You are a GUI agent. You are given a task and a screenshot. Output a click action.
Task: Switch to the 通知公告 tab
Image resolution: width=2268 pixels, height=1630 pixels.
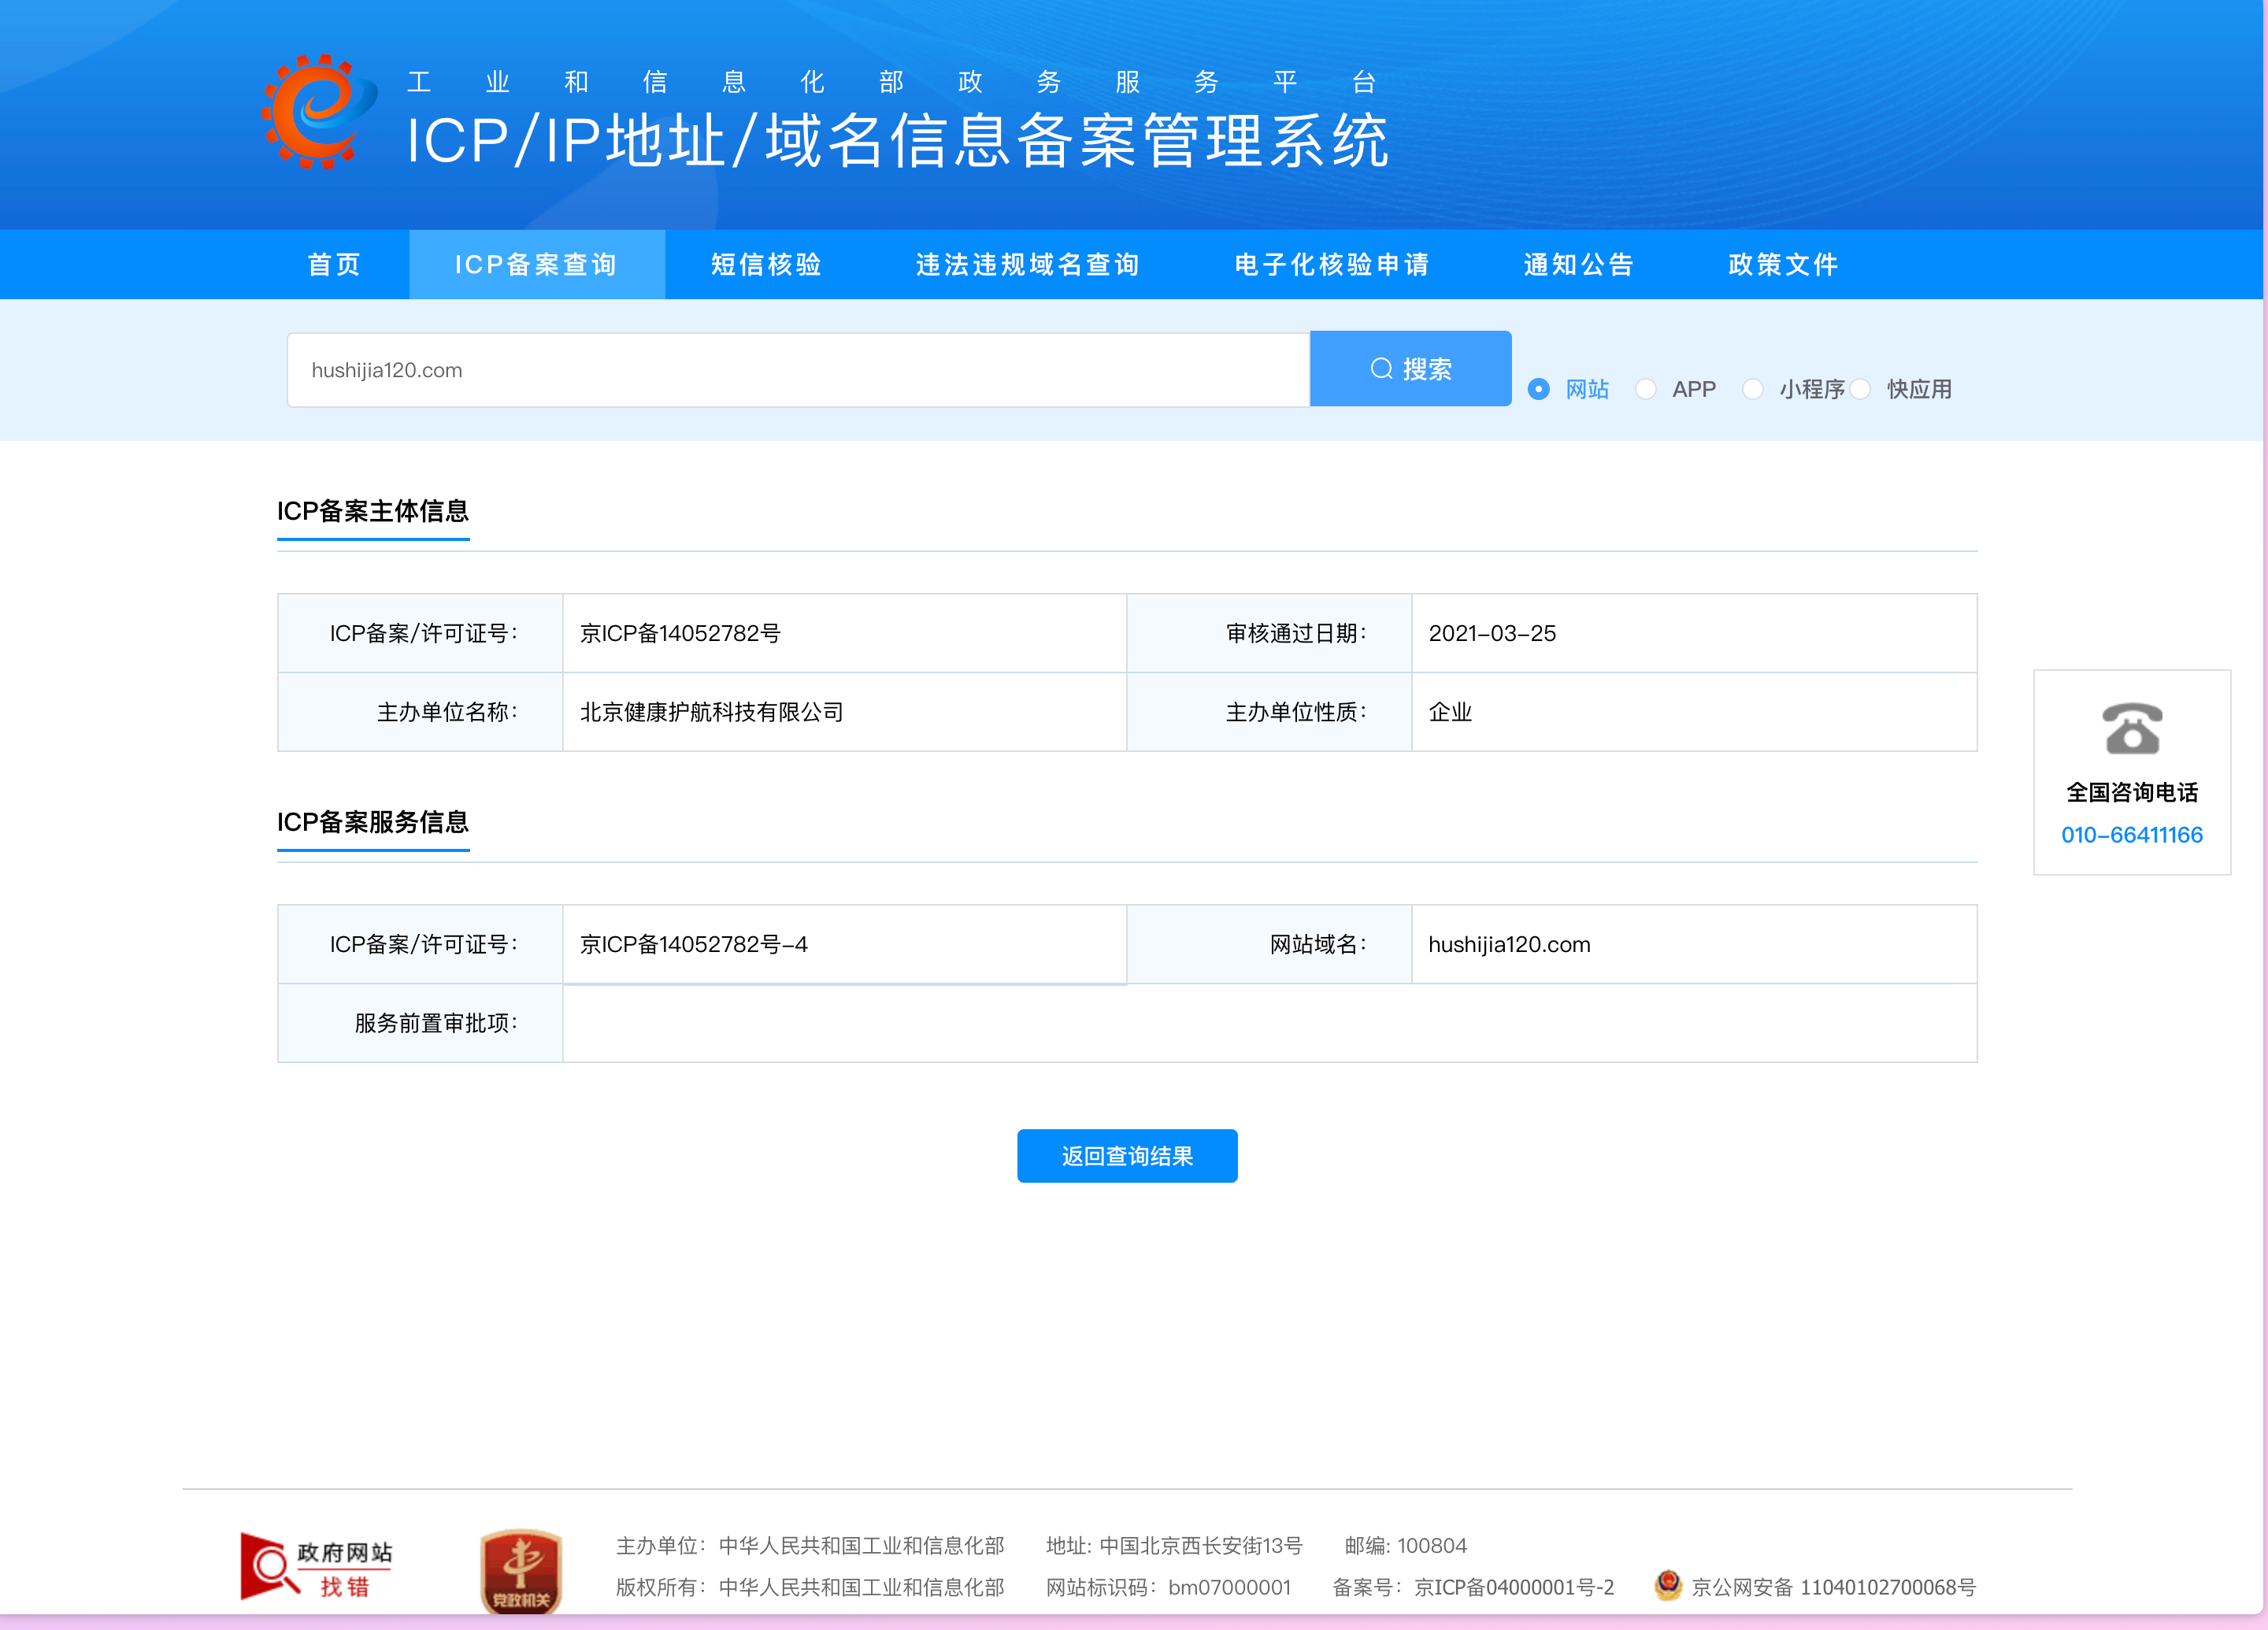click(x=1578, y=265)
